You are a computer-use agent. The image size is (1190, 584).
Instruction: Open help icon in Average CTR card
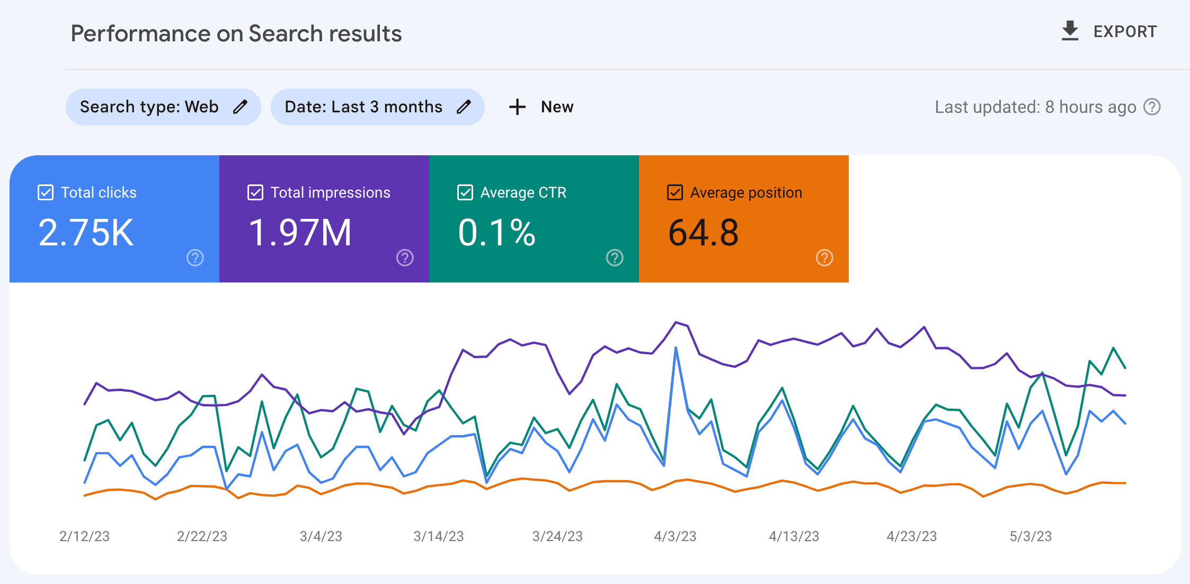615,258
